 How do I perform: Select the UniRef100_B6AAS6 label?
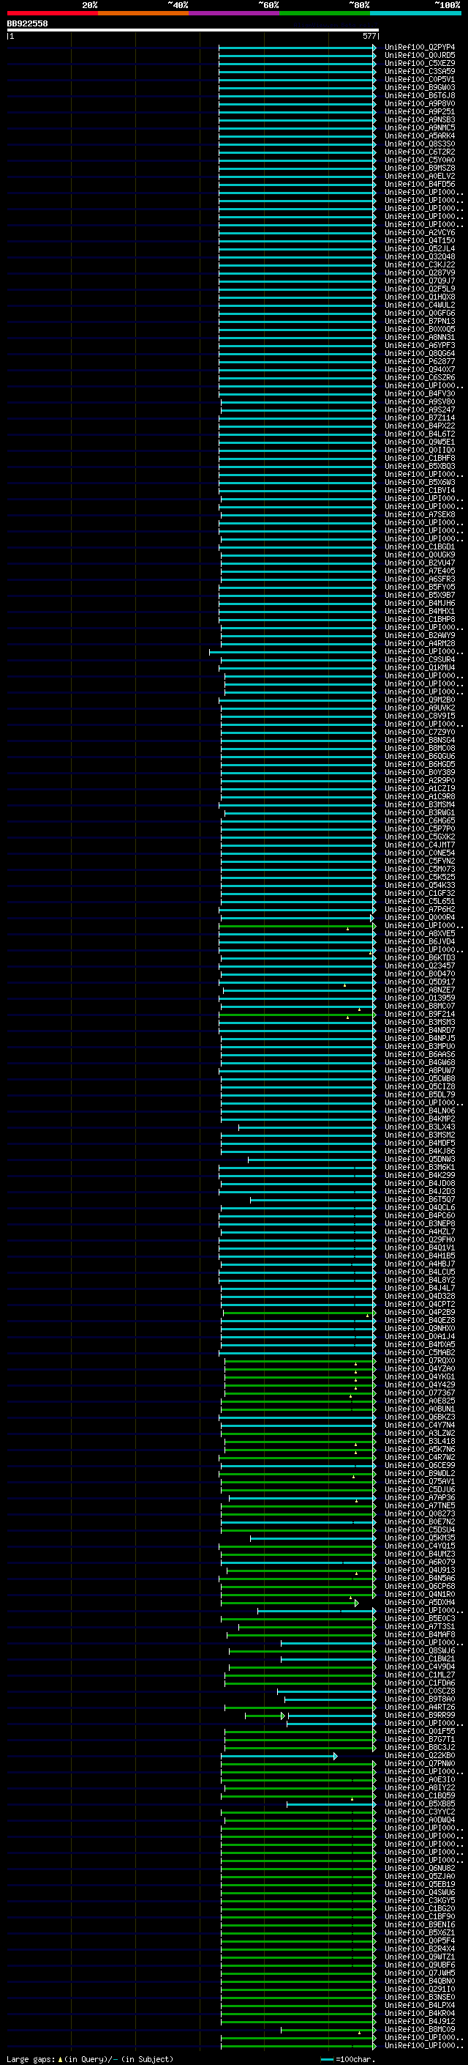click(420, 1054)
